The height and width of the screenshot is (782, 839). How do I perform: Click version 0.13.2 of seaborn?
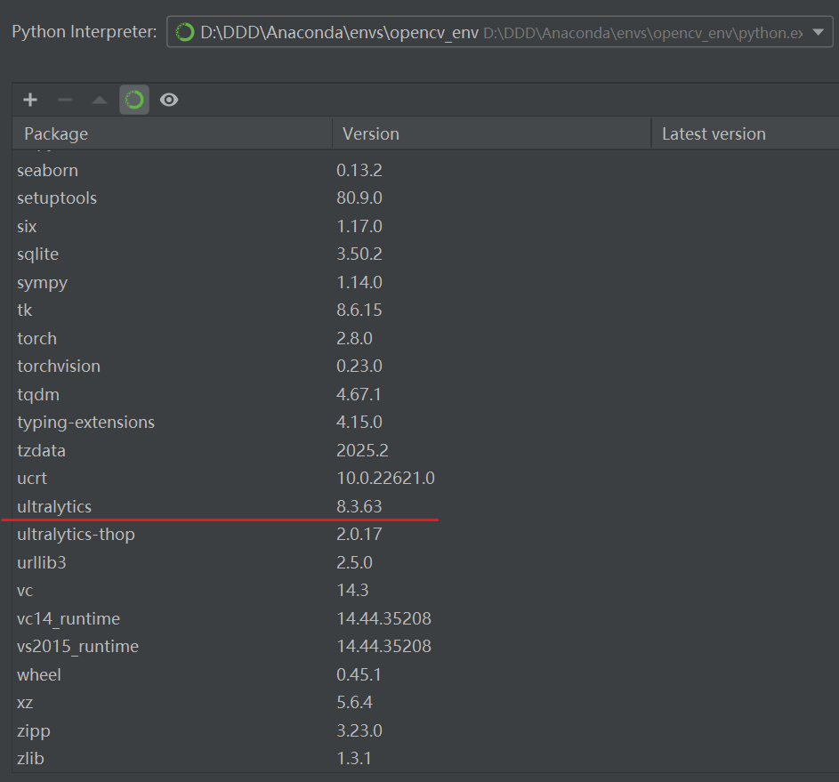tap(359, 170)
